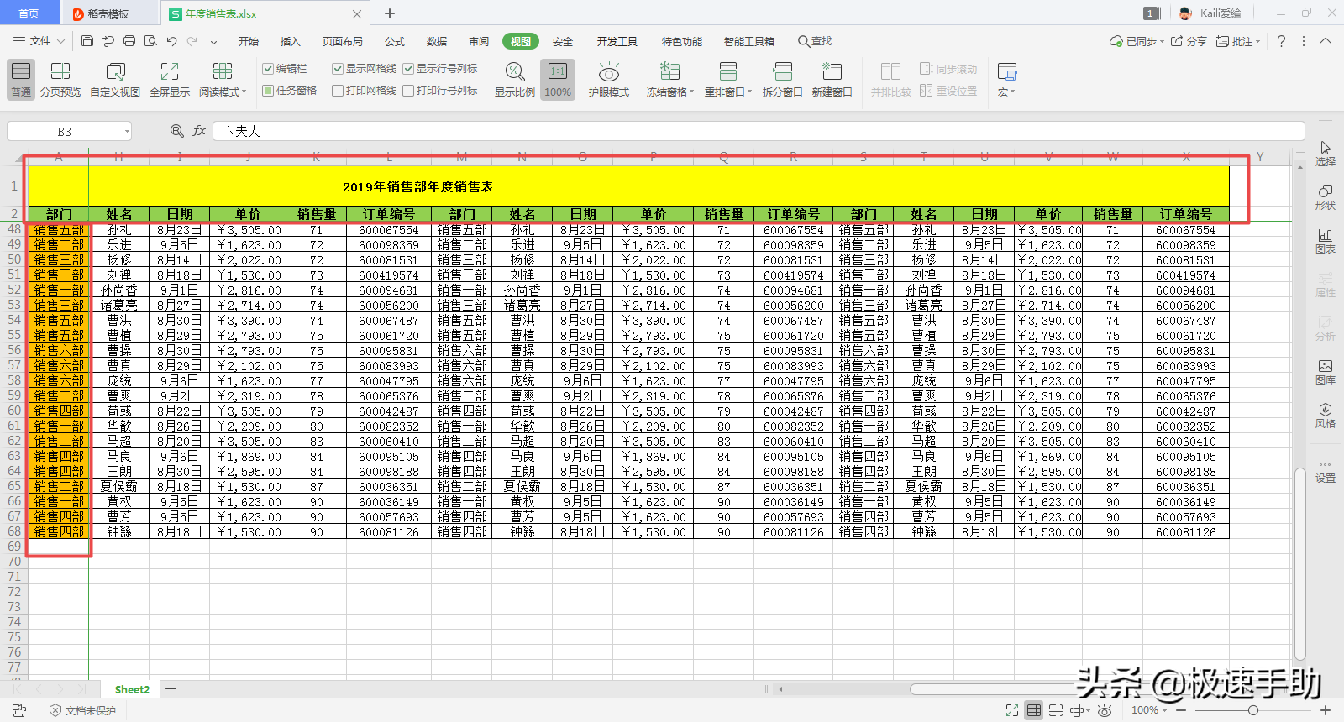This screenshot has height=722, width=1344.
Task: Click document unprotected (文档未保护) status
Action: (82, 710)
